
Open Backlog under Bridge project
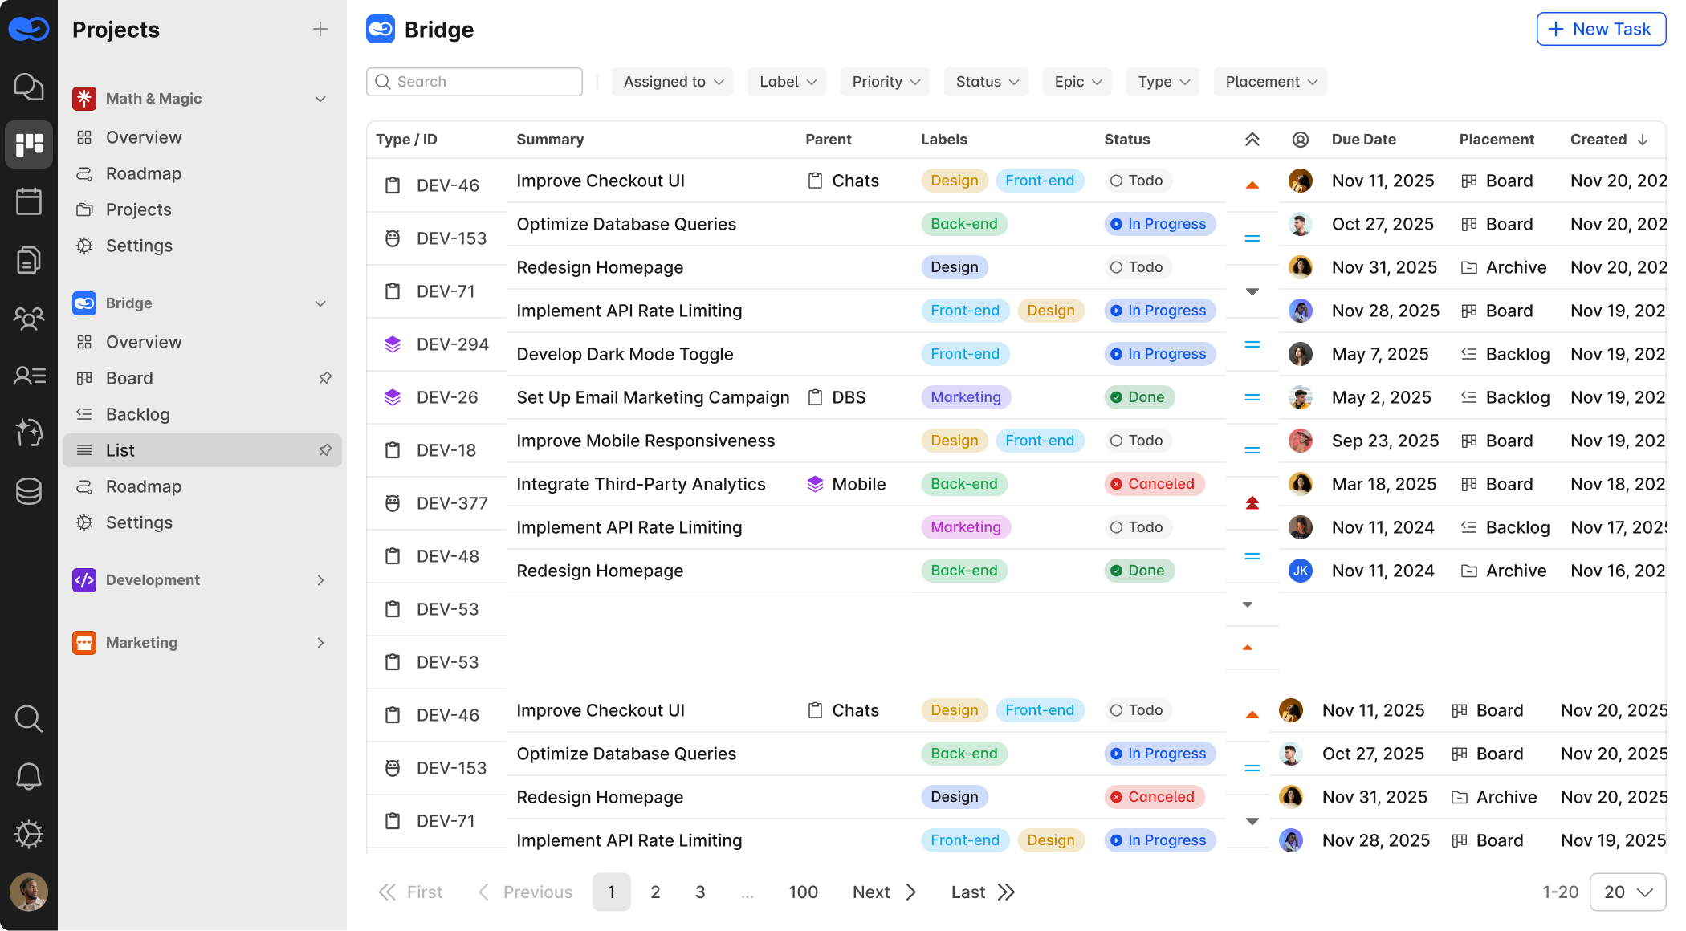137,414
